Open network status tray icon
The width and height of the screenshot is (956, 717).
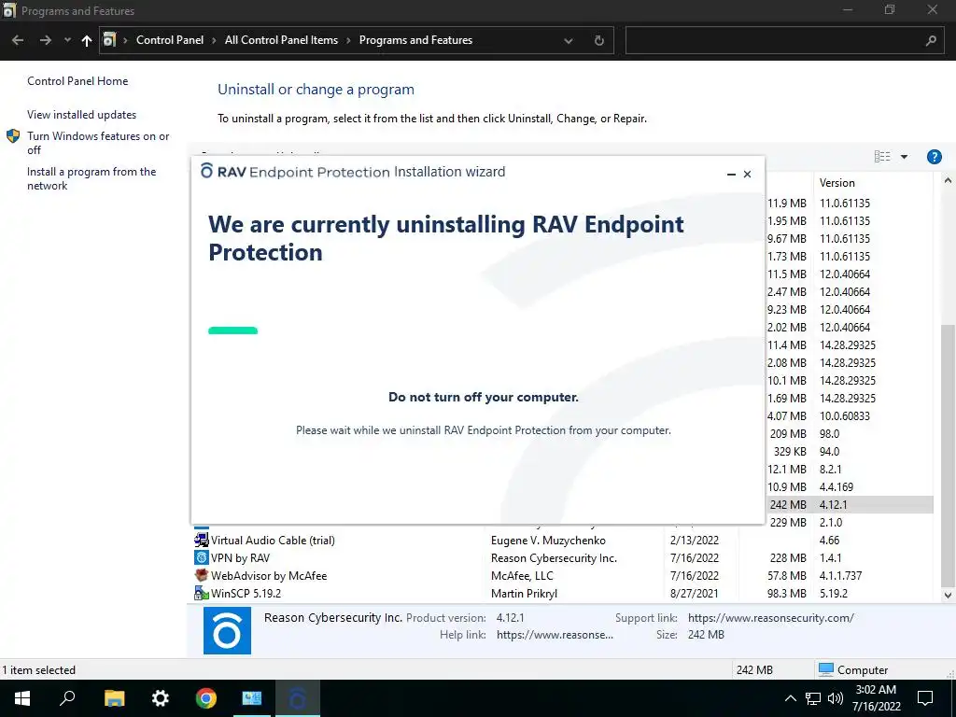point(813,698)
